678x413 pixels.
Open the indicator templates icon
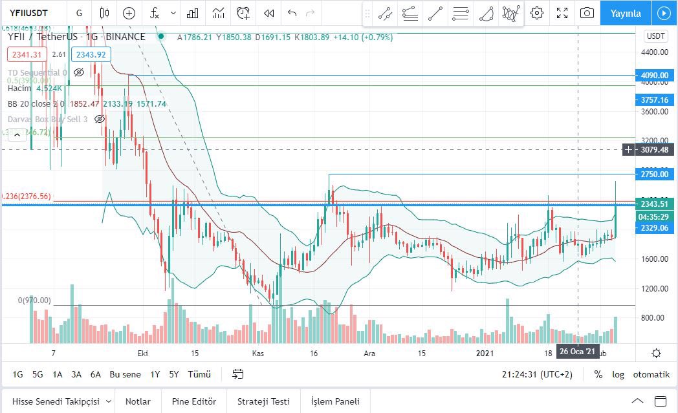click(219, 13)
